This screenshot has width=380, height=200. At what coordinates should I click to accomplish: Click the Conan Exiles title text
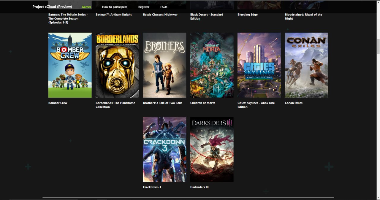coord(294,103)
